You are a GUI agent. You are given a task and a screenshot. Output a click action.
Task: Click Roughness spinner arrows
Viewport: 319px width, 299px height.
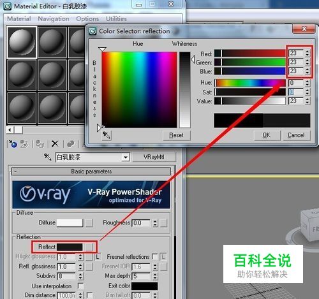pos(155,223)
